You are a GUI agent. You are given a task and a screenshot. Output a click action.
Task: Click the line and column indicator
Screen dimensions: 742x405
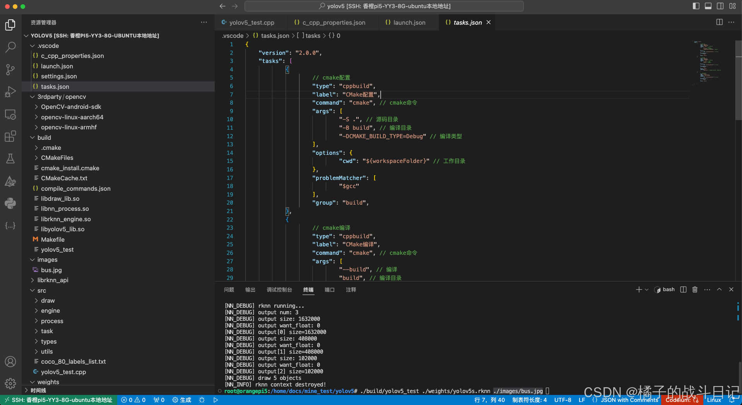489,400
